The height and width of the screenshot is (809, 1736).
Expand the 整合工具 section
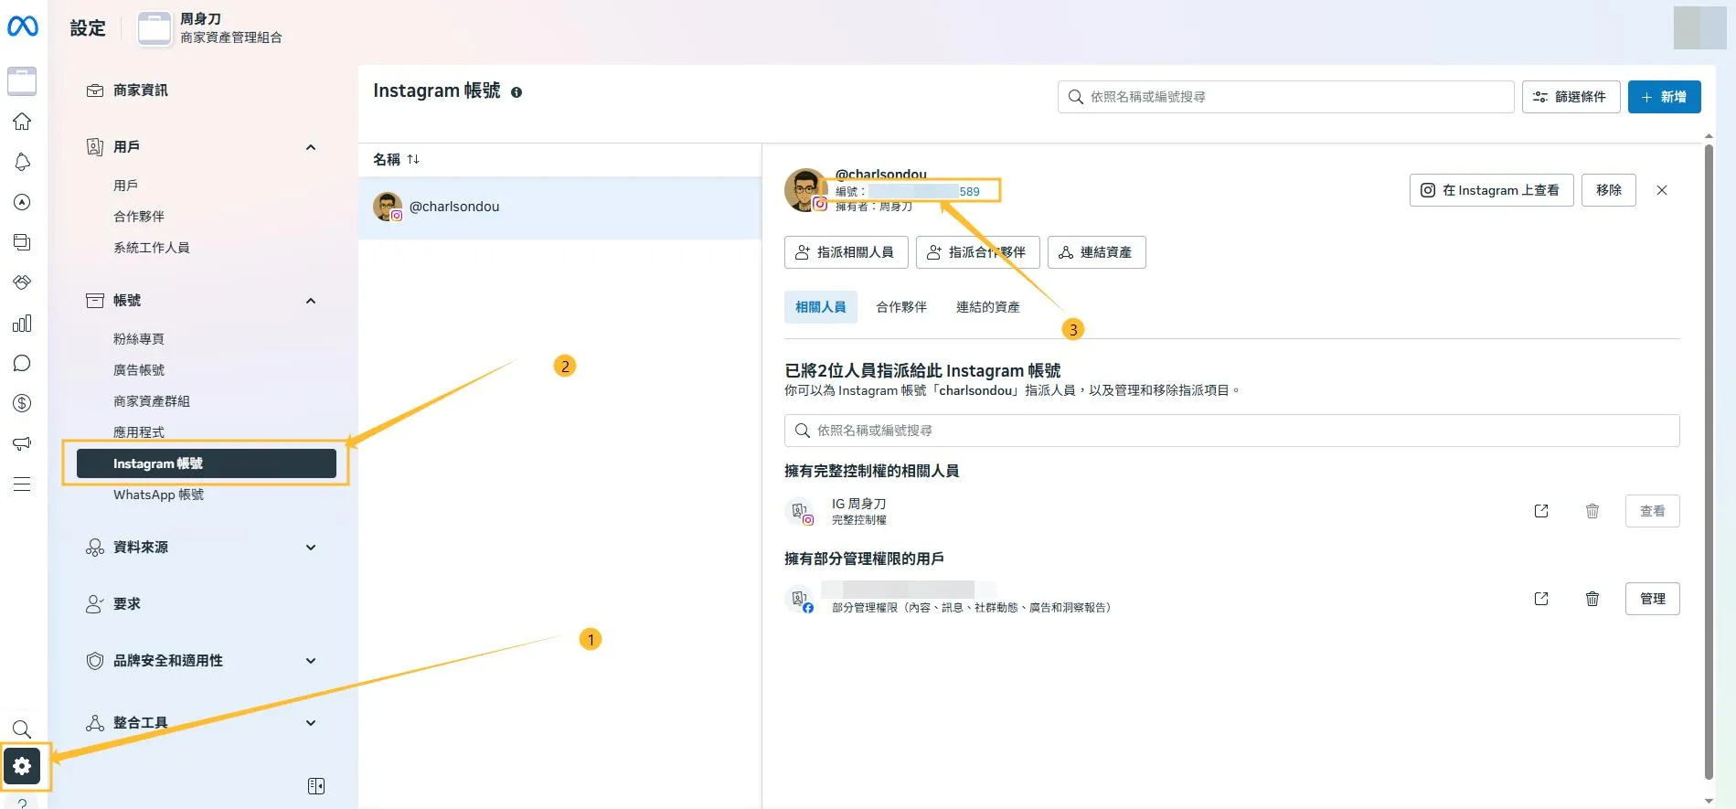(x=311, y=723)
